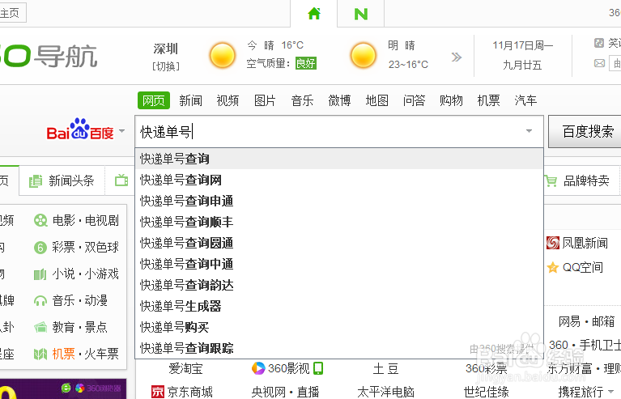The height and width of the screenshot is (399, 621).
Task: Choose suggestion 快递单号查询圆通
Action: [x=339, y=243]
